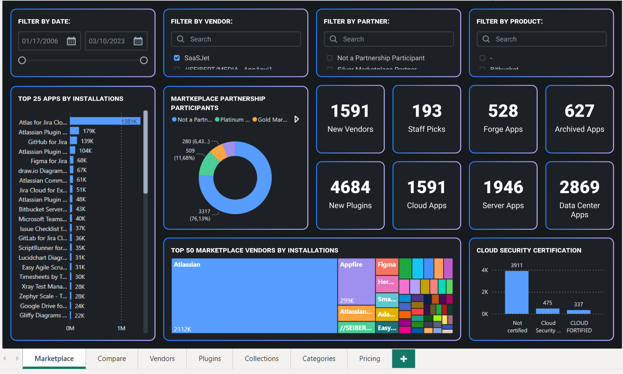Select the 627 Archived Apps card

point(580,119)
